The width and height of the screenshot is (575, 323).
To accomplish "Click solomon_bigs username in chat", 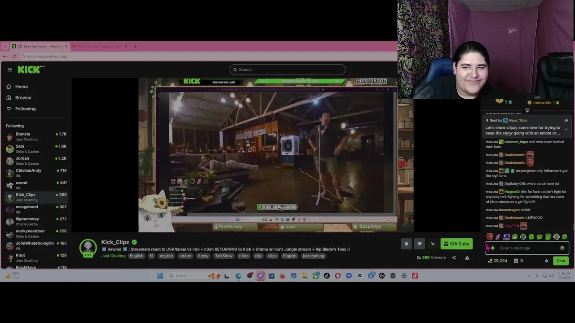I will 516,142.
